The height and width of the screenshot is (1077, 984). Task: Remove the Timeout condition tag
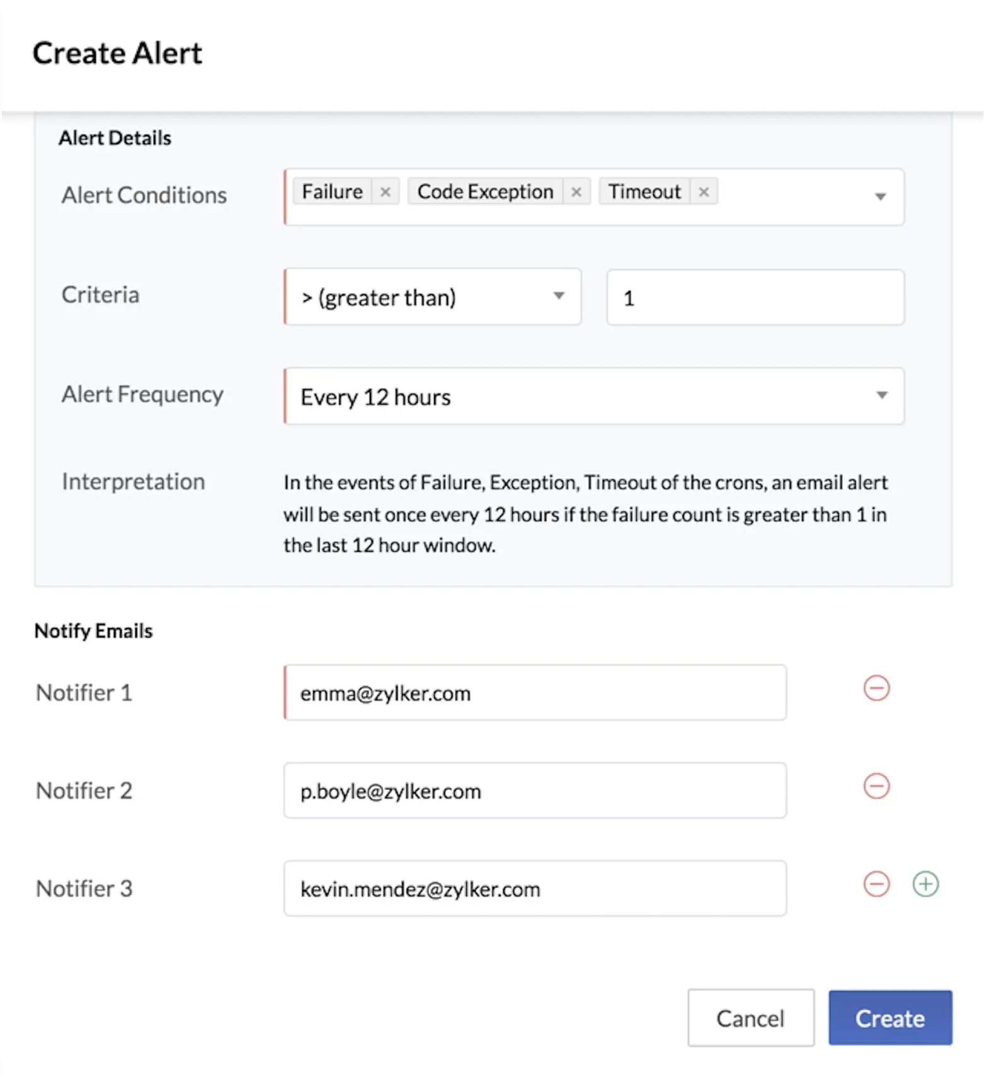pos(704,192)
